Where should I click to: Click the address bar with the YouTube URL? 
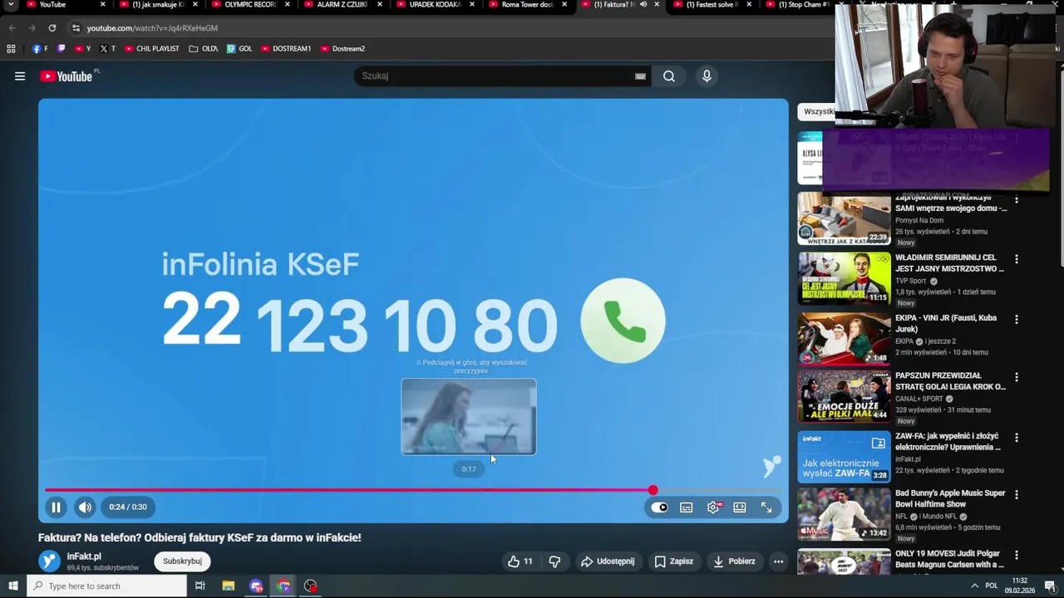(x=152, y=28)
